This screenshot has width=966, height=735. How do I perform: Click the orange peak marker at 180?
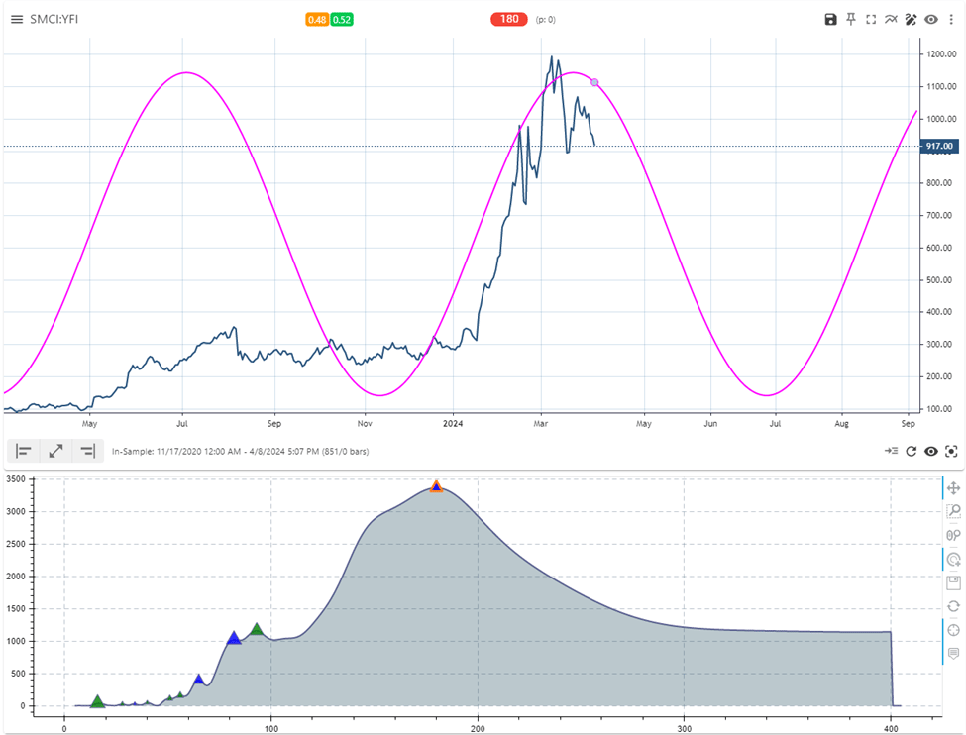coord(436,486)
